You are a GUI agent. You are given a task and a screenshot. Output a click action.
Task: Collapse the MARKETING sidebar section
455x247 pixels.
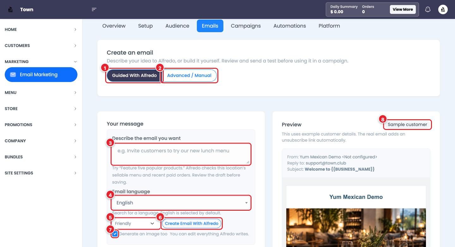(x=41, y=62)
